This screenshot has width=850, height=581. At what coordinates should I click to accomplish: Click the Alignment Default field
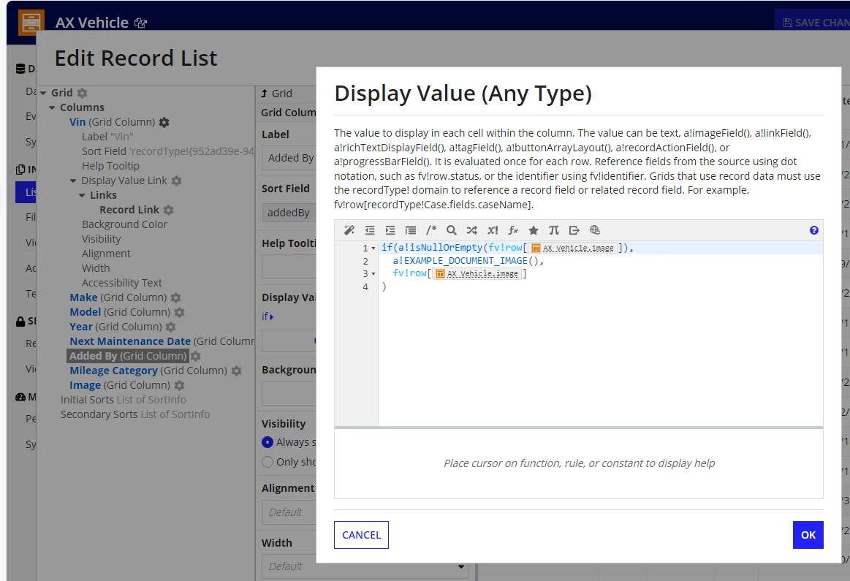pyautogui.click(x=289, y=512)
